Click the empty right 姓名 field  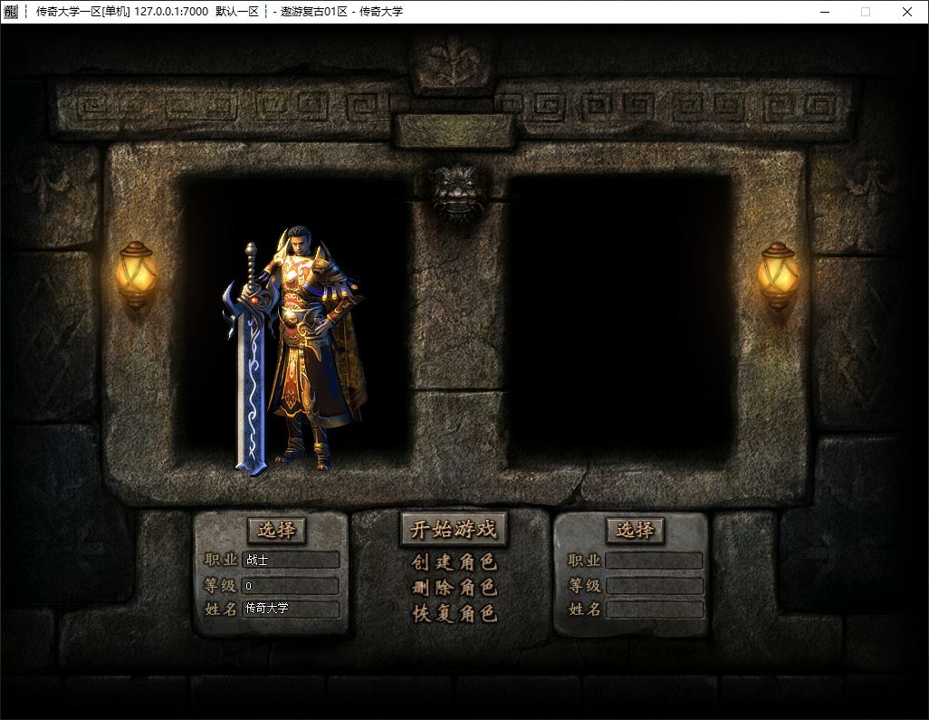coord(654,610)
